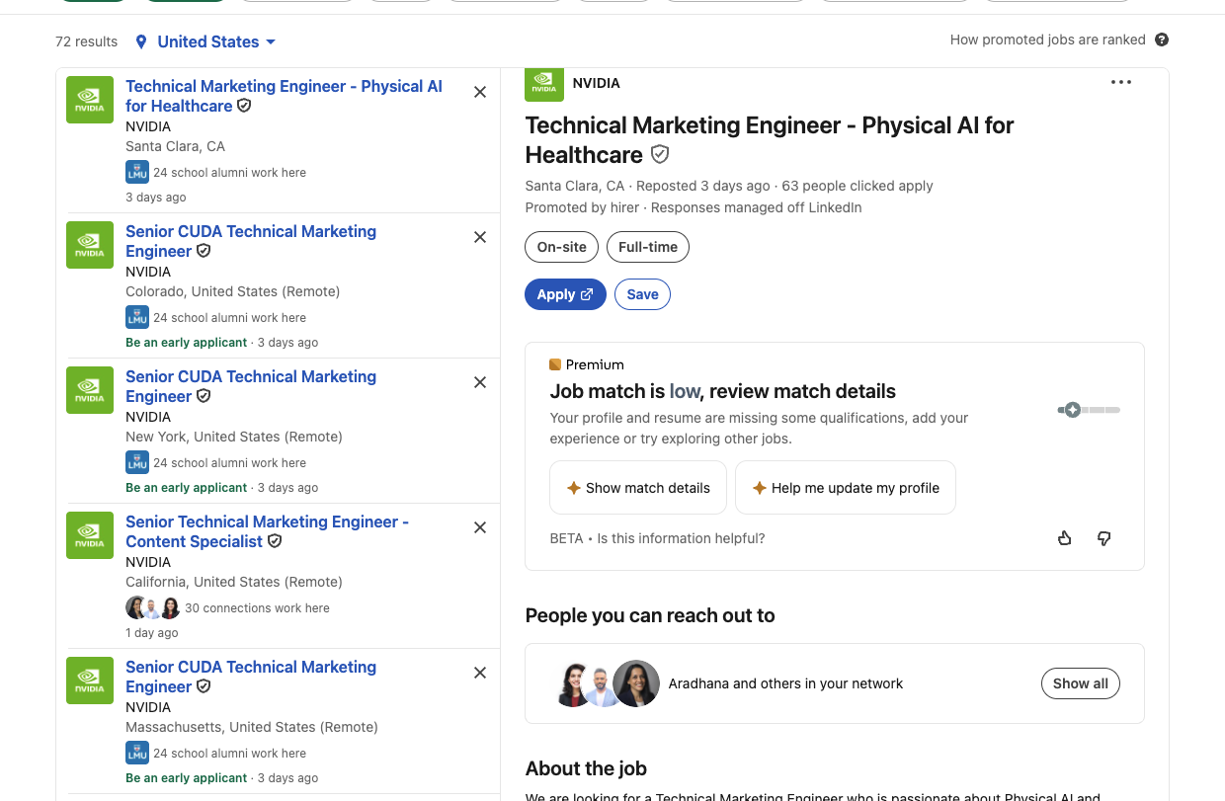Click the Premium gold icon above job match
The image size is (1225, 801).
tap(555, 364)
